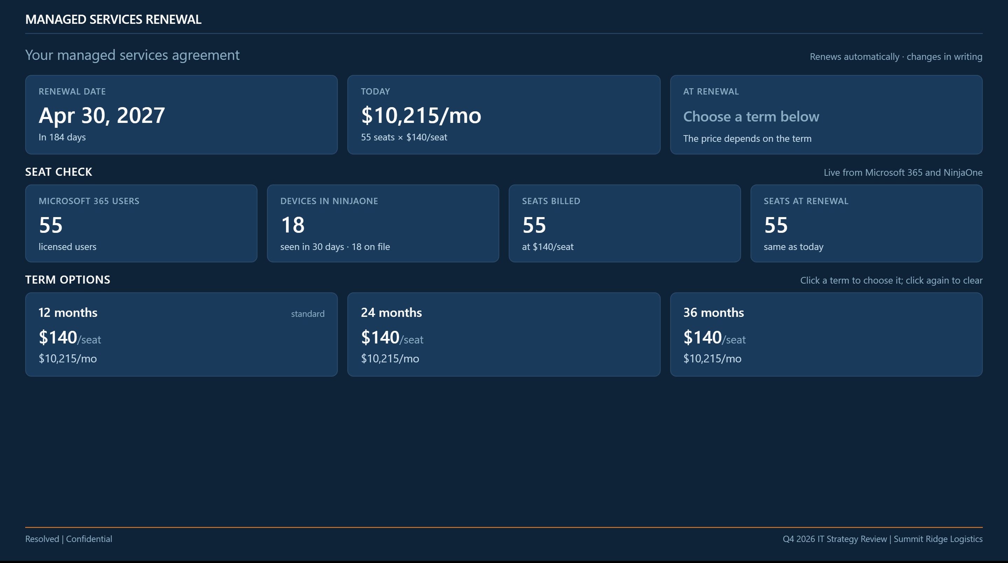Click 'The price depends on the term'

[747, 139]
